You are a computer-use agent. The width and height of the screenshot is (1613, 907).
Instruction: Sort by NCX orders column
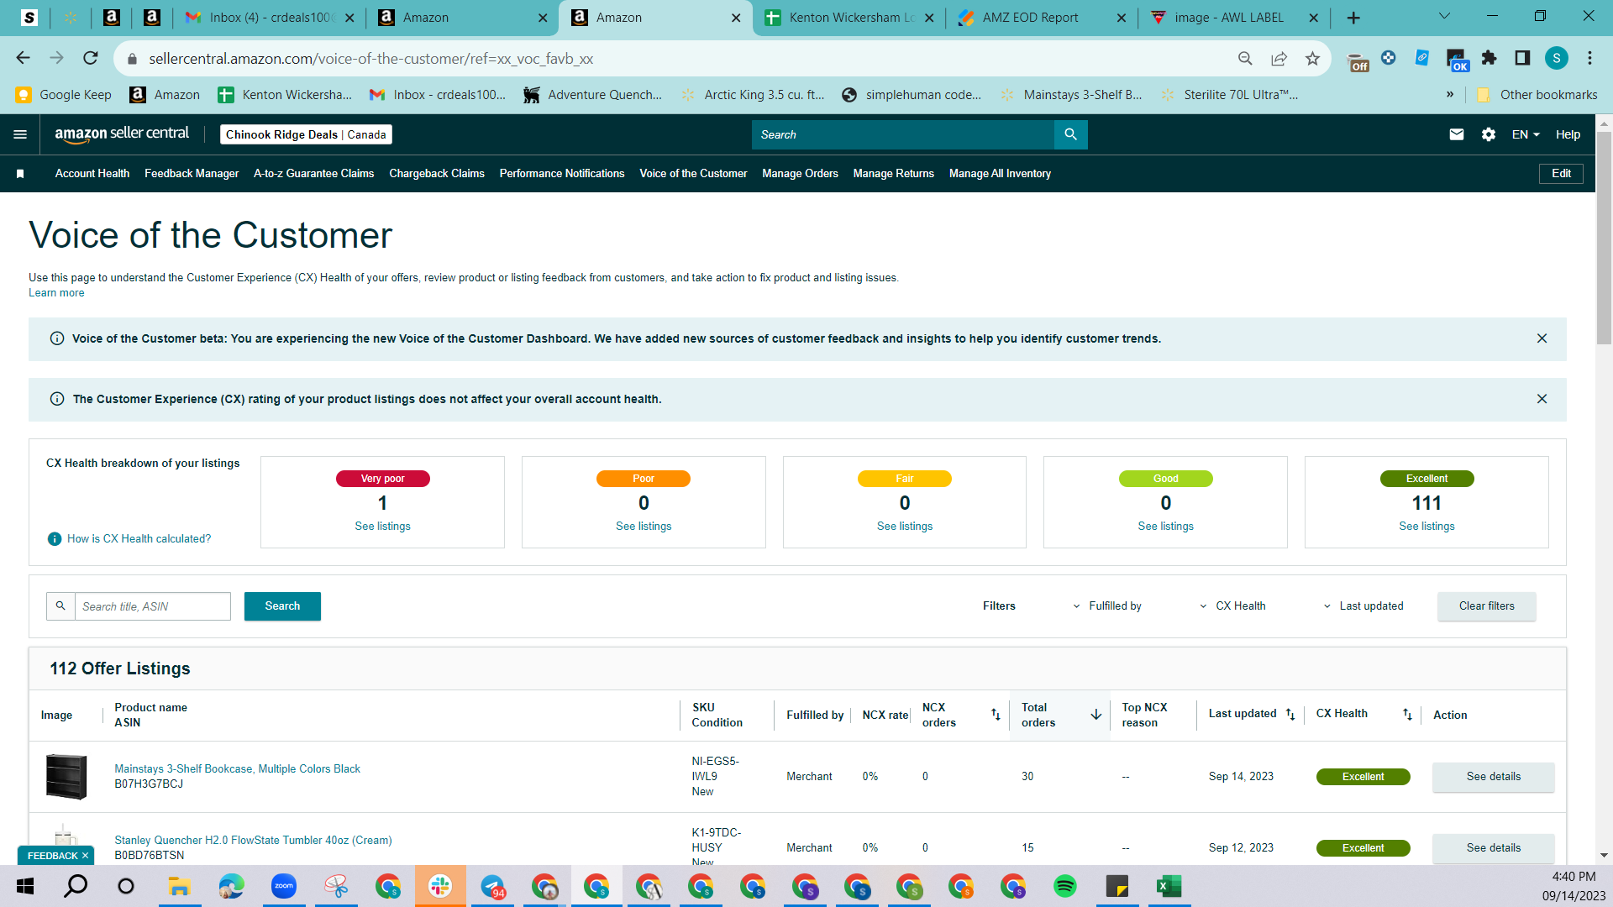tap(996, 715)
